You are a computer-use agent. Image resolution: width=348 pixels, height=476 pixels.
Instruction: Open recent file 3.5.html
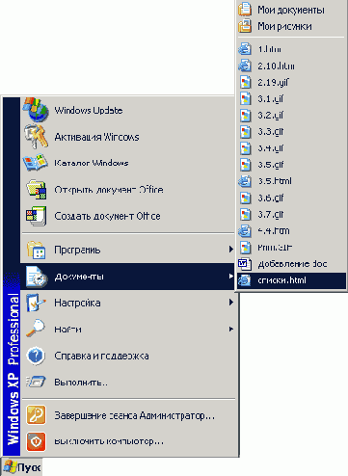292,181
